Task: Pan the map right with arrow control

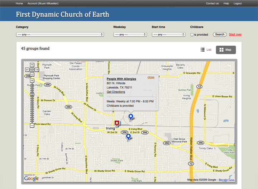Action: (37, 70)
